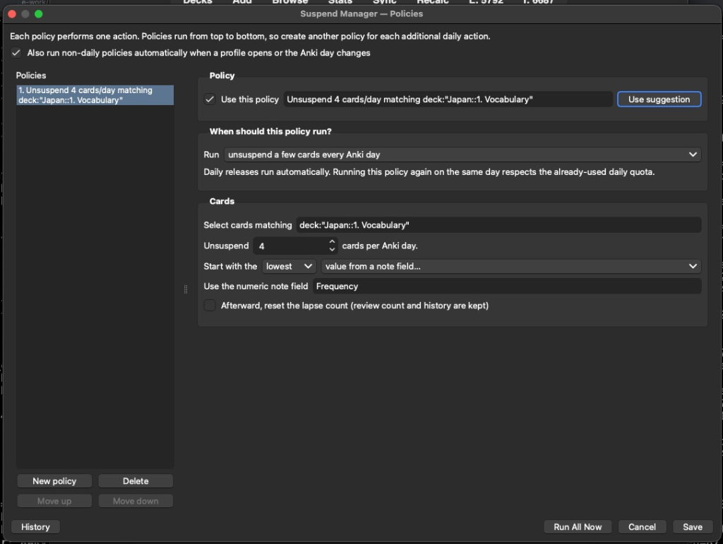
Task: Select the first policy in the Policies list
Action: [95, 95]
